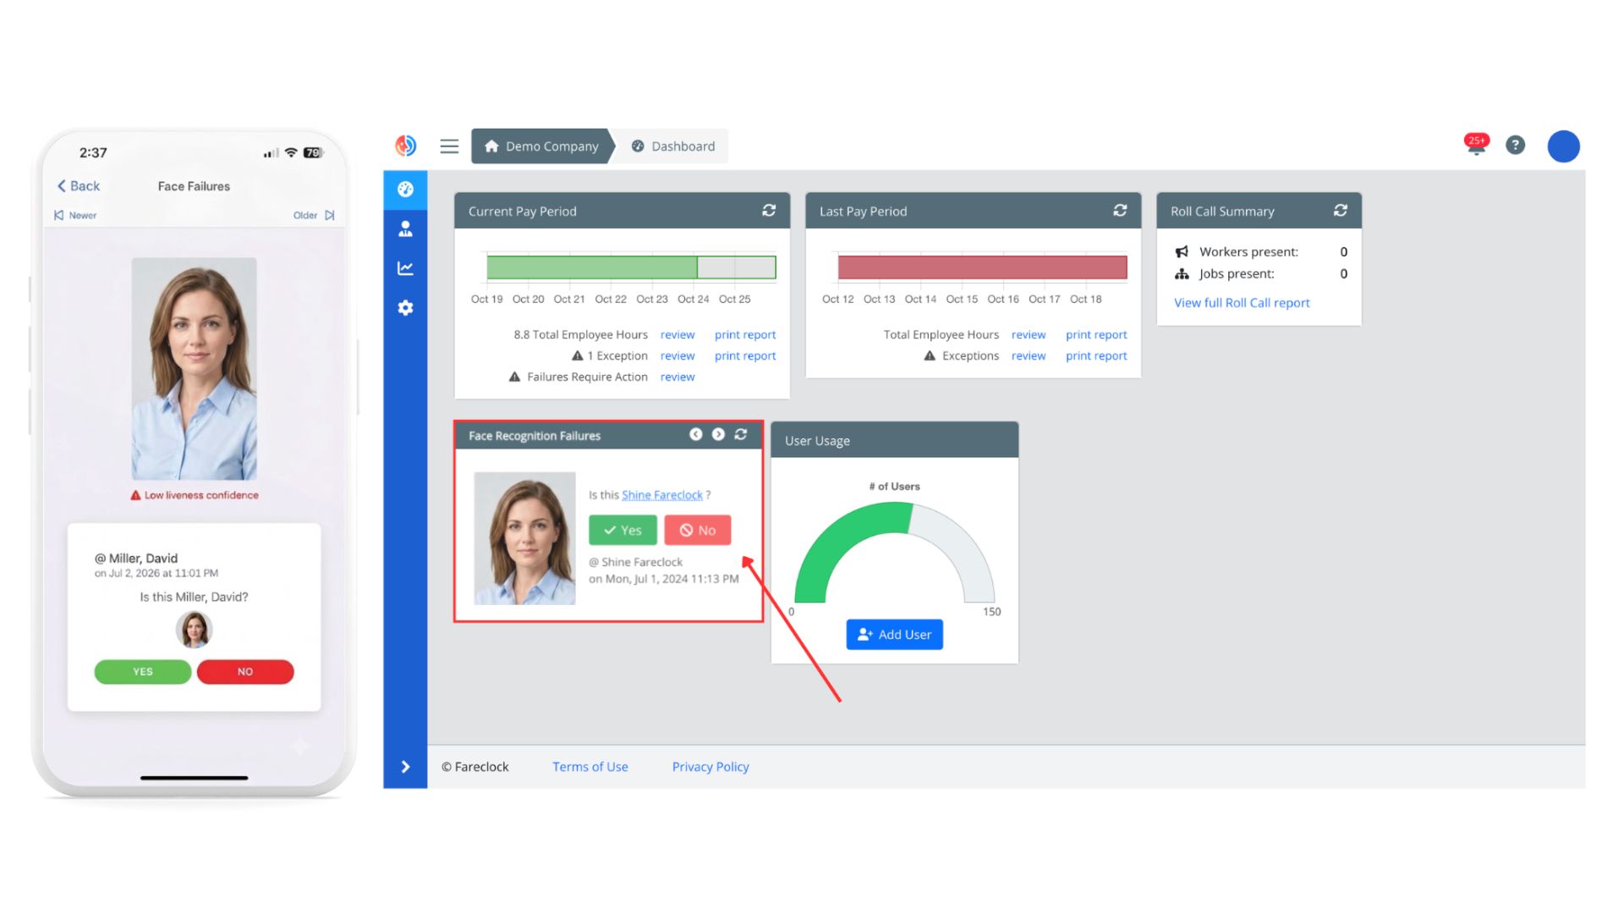Tap the small round avatar on phone
The width and height of the screenshot is (1624, 914).
click(194, 630)
